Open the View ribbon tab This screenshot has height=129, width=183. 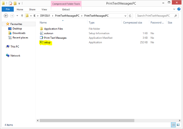(x=44, y=9)
